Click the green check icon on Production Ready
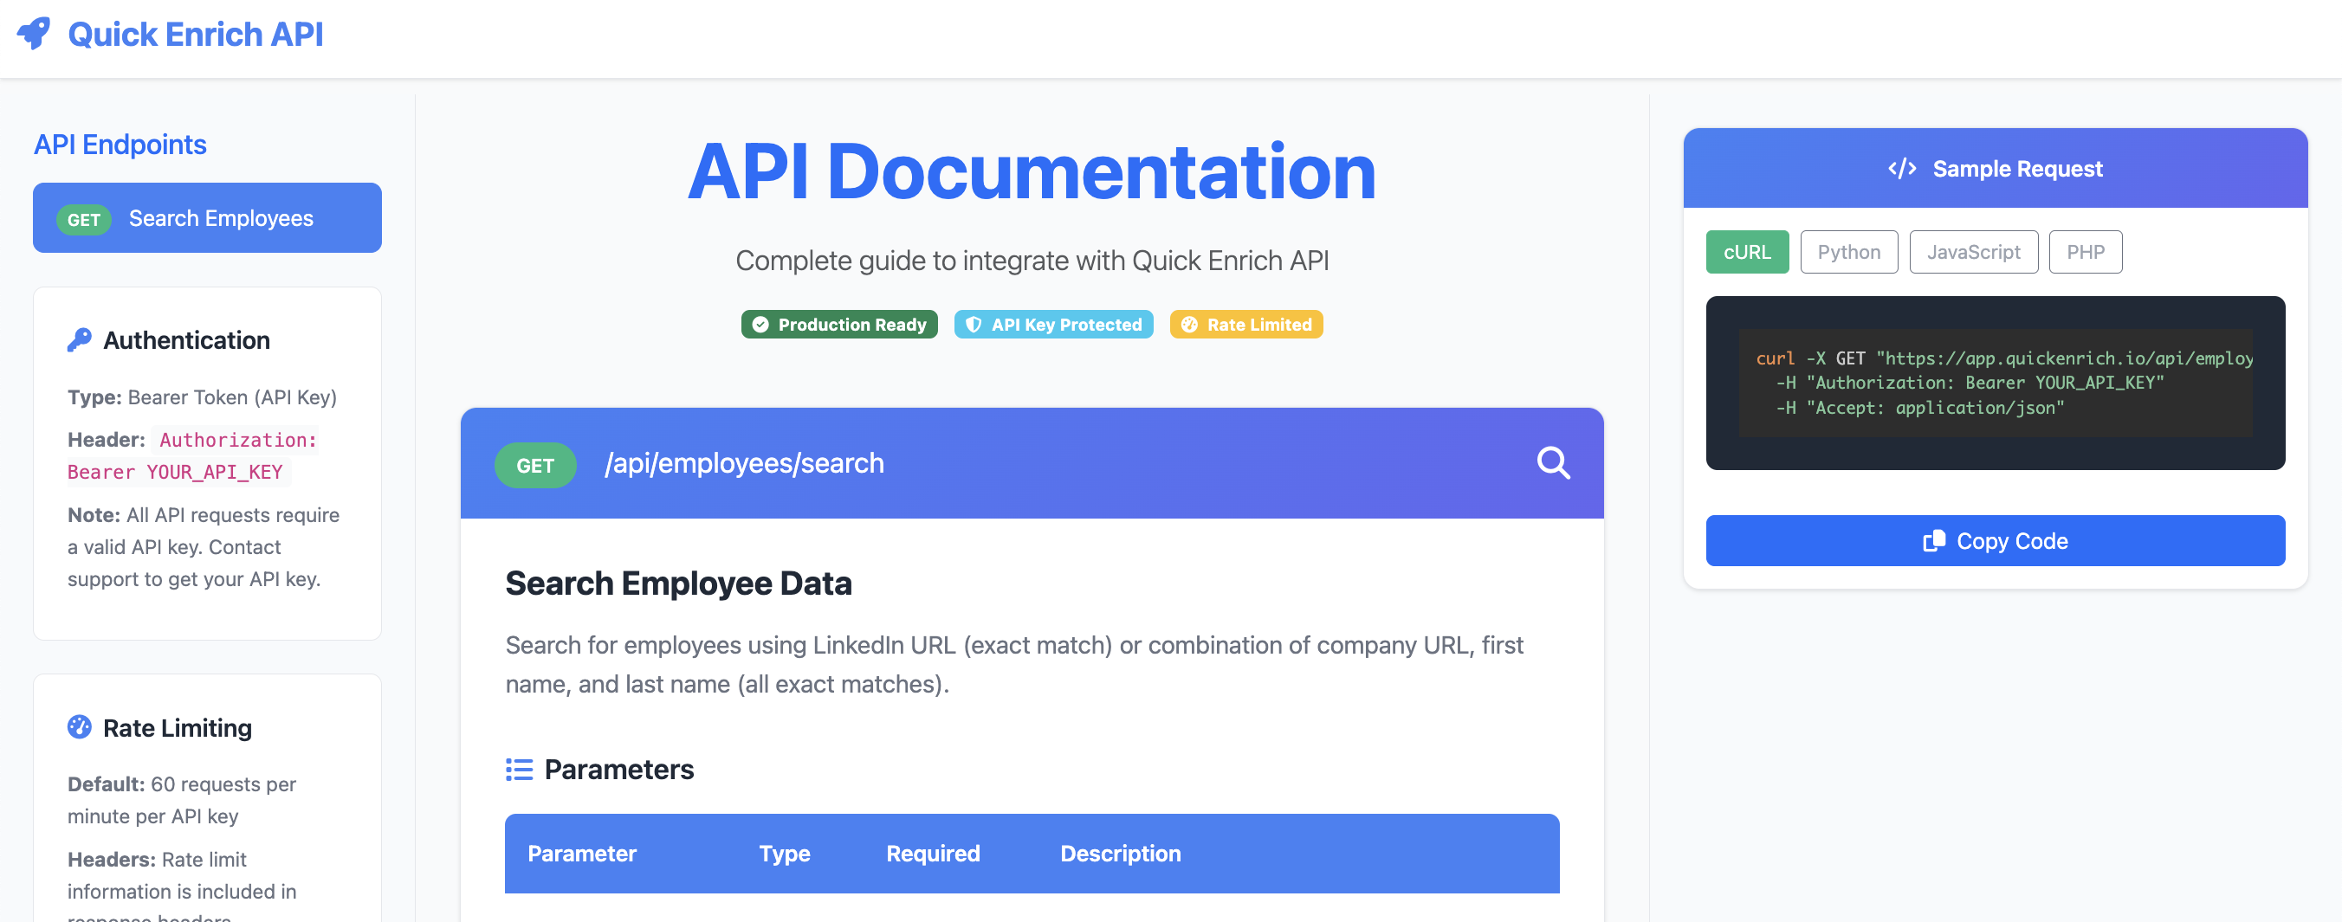Image resolution: width=2342 pixels, height=922 pixels. coord(760,325)
